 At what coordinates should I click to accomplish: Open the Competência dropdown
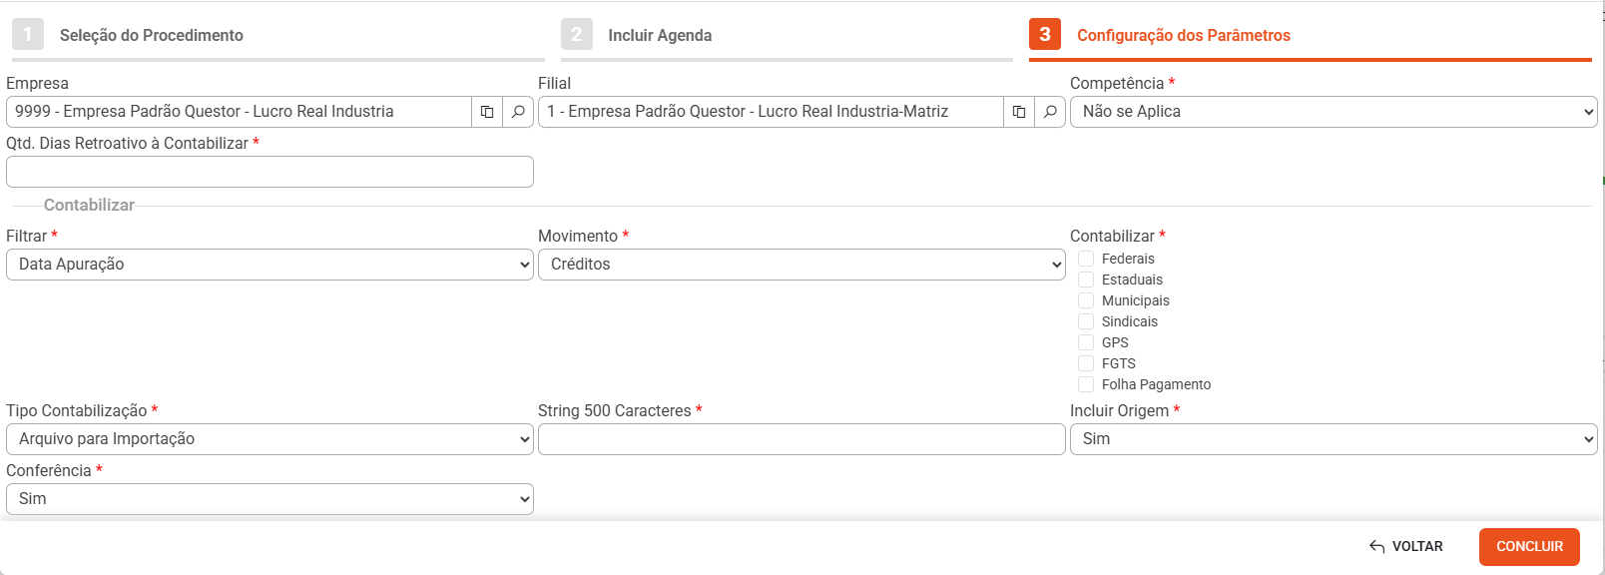click(x=1334, y=112)
